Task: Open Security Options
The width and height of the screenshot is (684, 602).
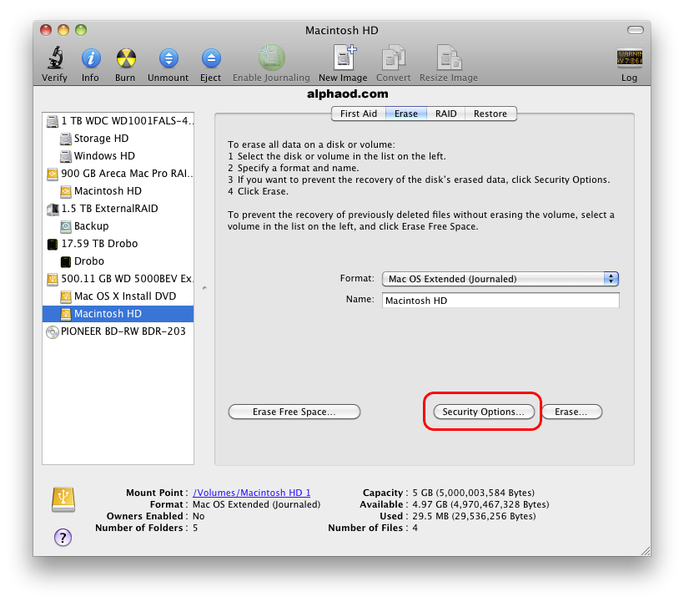Action: [483, 412]
